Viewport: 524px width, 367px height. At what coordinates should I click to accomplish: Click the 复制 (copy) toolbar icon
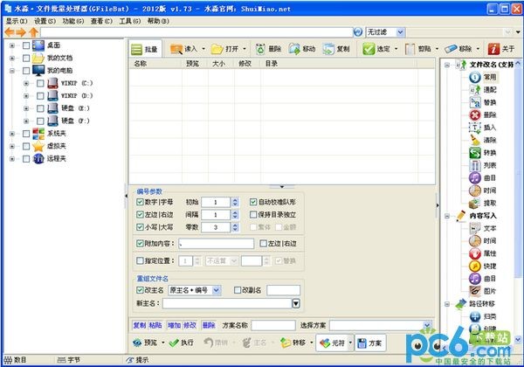(336, 49)
